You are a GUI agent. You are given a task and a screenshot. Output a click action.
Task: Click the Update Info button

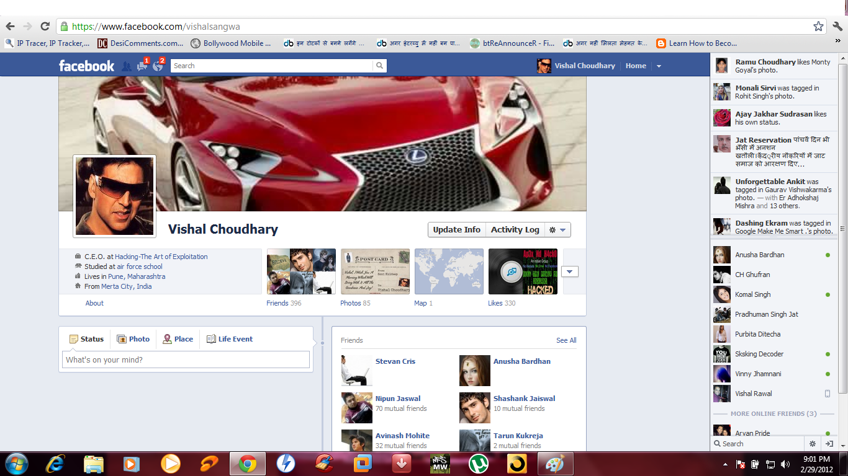[x=456, y=229]
